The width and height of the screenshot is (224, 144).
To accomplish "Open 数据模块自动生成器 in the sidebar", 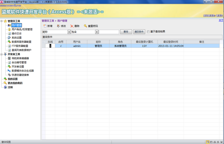I will click(x=22, y=71).
